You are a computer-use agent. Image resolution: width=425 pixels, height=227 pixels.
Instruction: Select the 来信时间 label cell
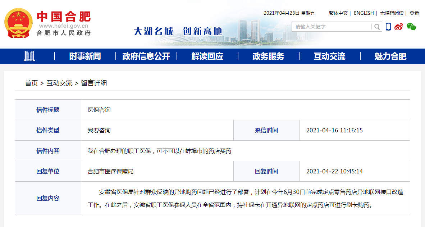266,131
